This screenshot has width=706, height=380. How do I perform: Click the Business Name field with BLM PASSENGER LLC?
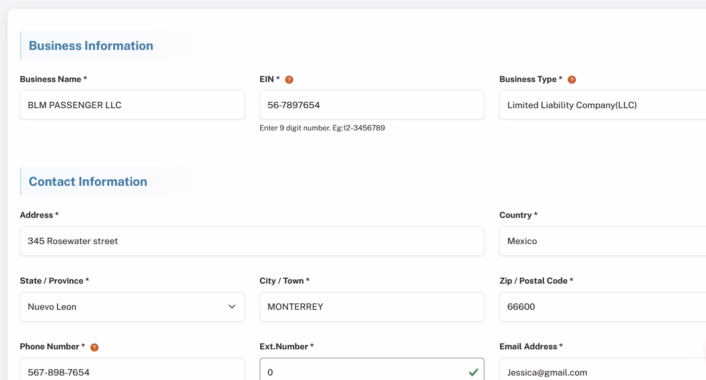point(132,105)
